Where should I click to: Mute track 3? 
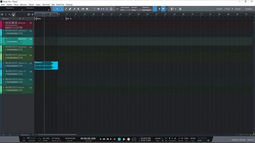point(7,39)
